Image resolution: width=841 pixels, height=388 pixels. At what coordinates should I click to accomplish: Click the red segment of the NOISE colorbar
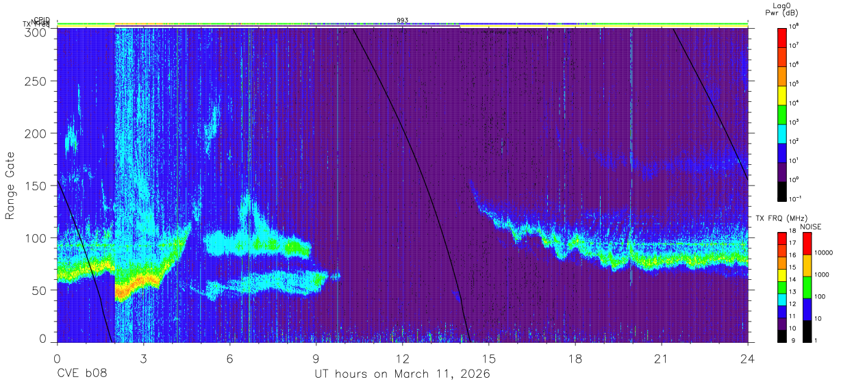click(x=807, y=244)
